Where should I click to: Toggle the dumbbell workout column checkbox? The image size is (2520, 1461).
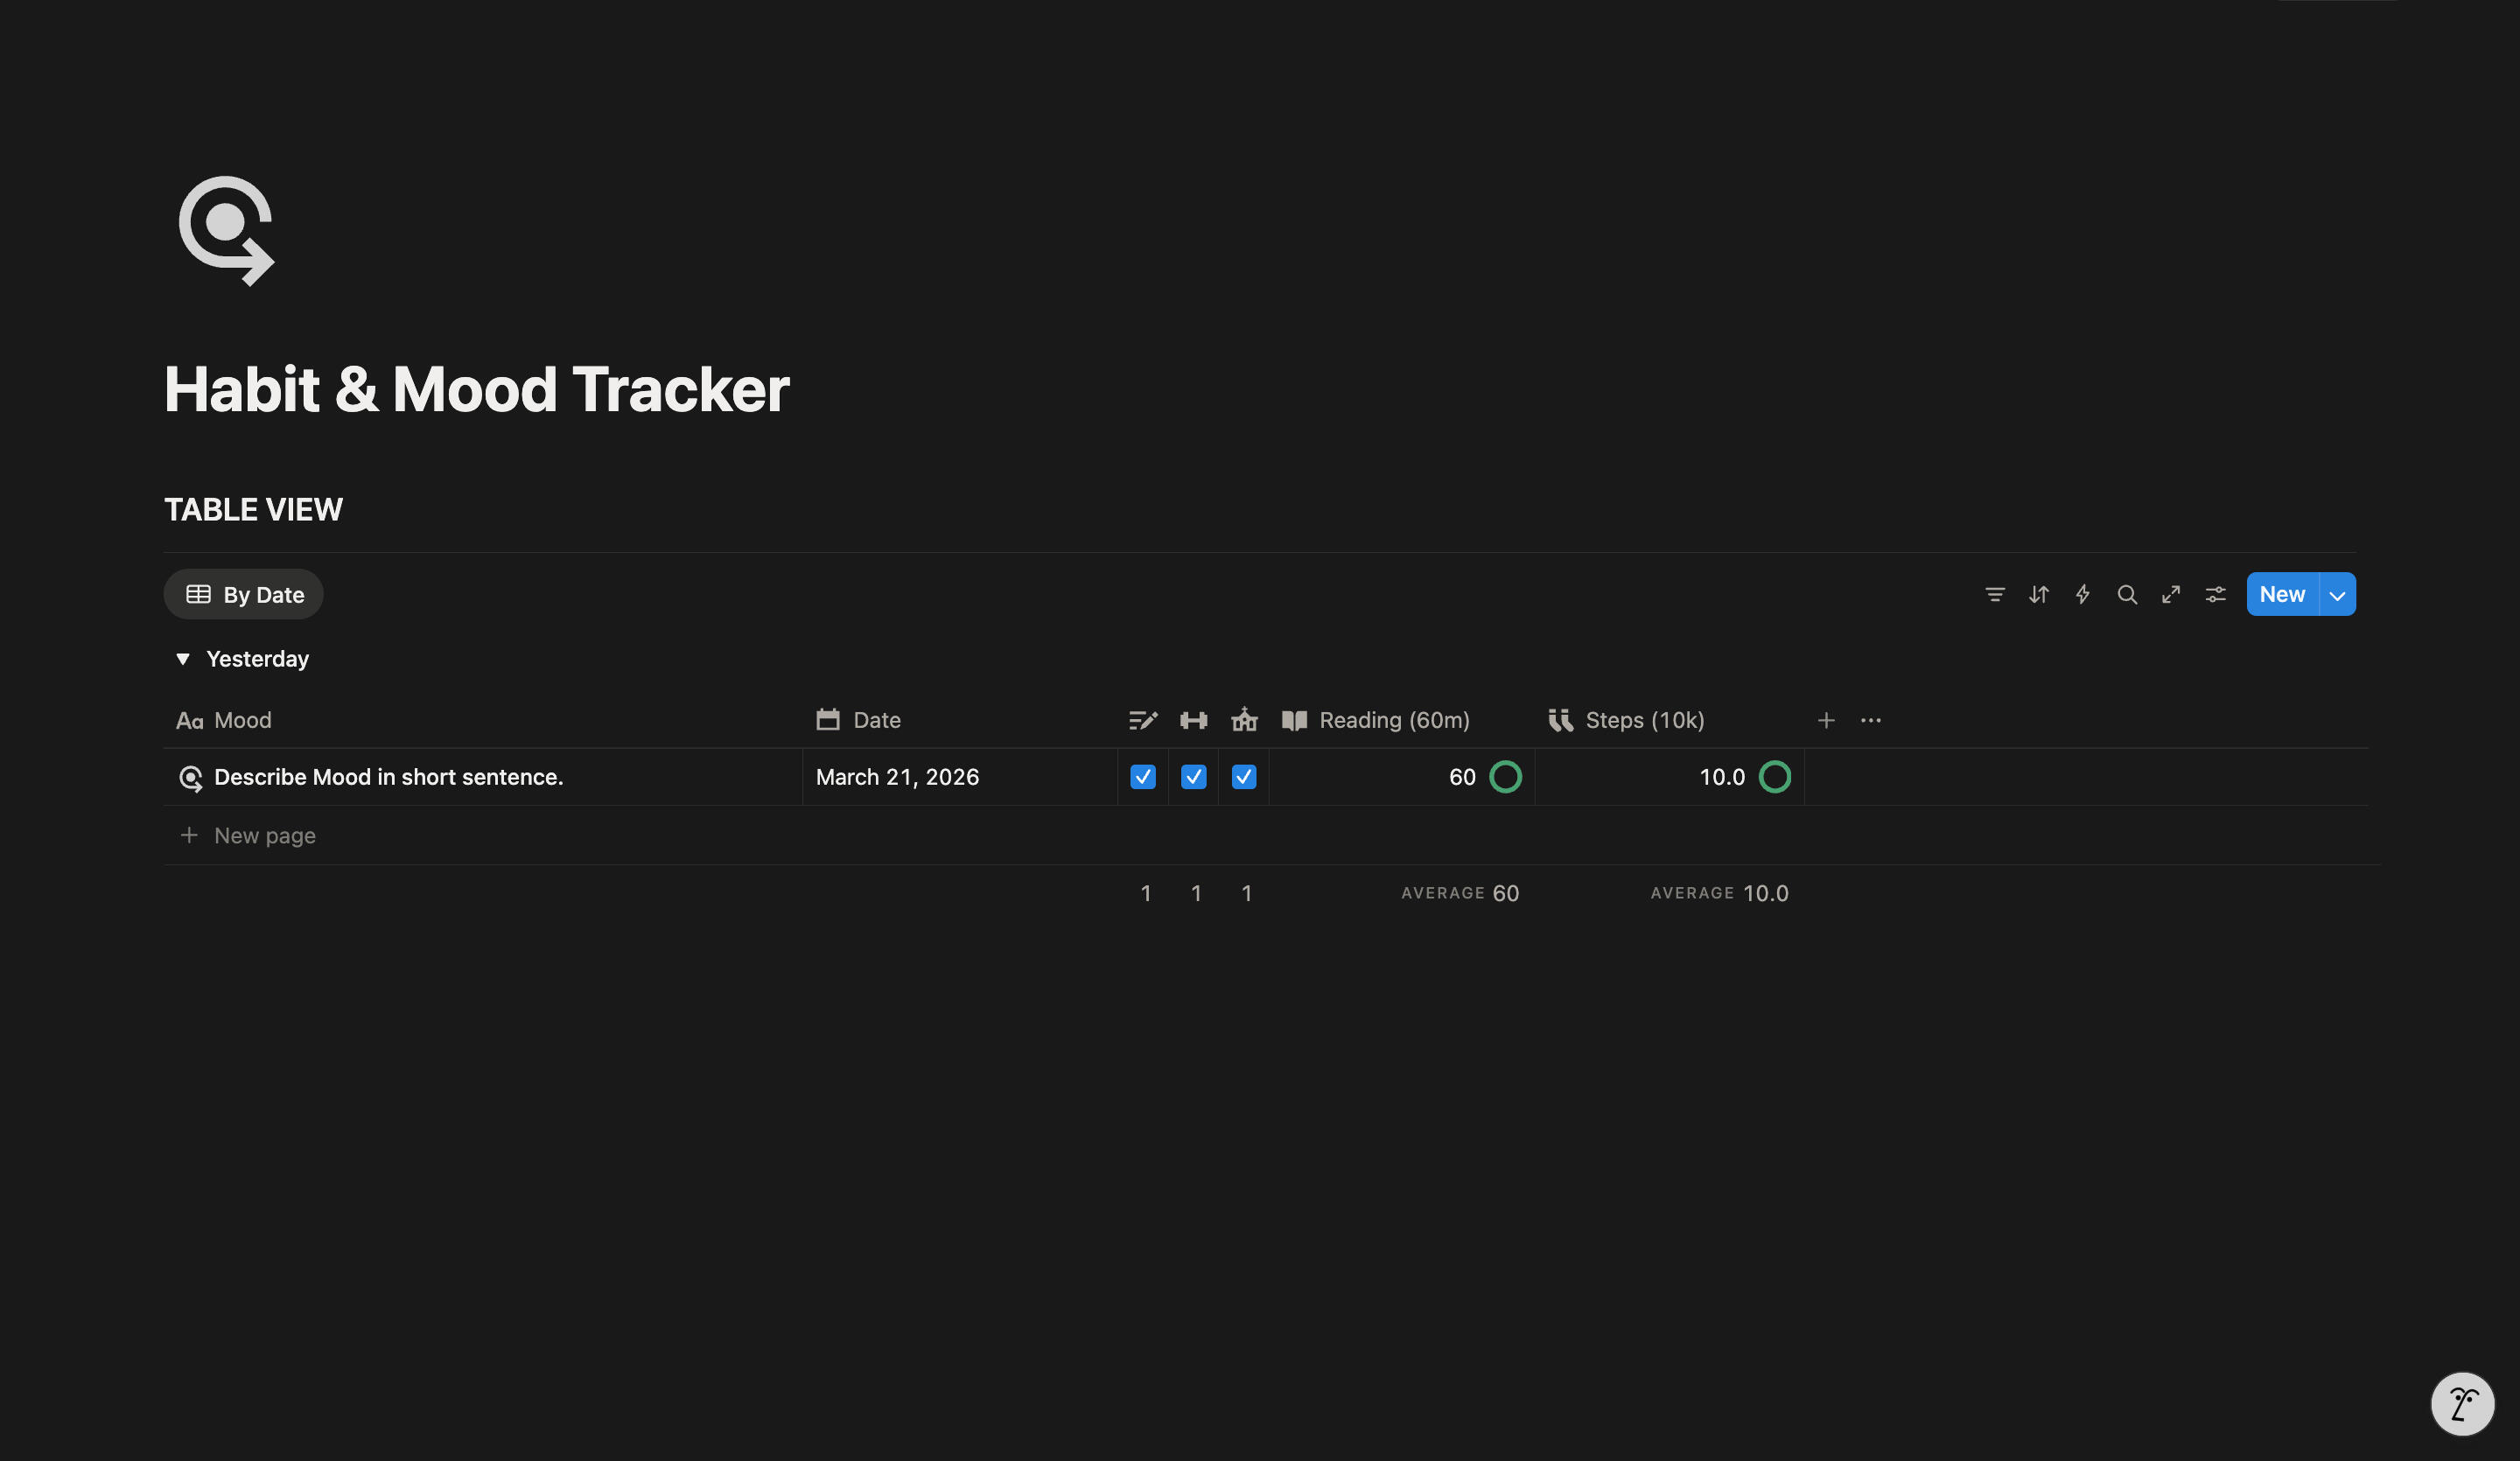coord(1193,777)
